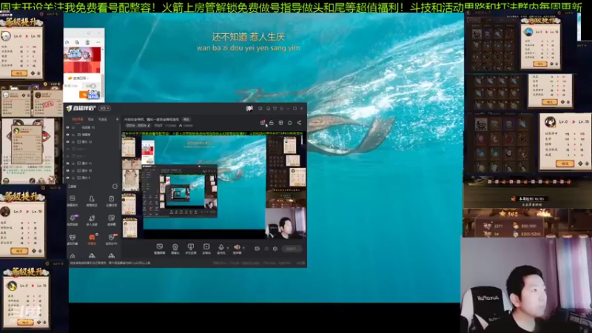This screenshot has height=333, width=592.
Task: Click the microphone icon in bottom toolbar
Action: 221,248
